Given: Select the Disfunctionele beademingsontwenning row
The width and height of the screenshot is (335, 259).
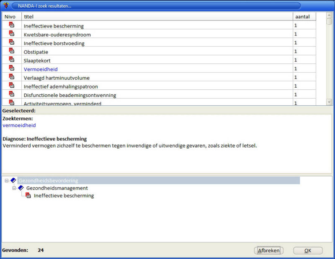Looking at the screenshot, I should pos(70,95).
